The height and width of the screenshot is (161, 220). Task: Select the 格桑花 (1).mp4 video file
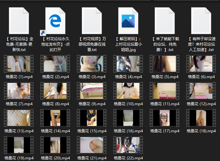click(x=19, y=64)
